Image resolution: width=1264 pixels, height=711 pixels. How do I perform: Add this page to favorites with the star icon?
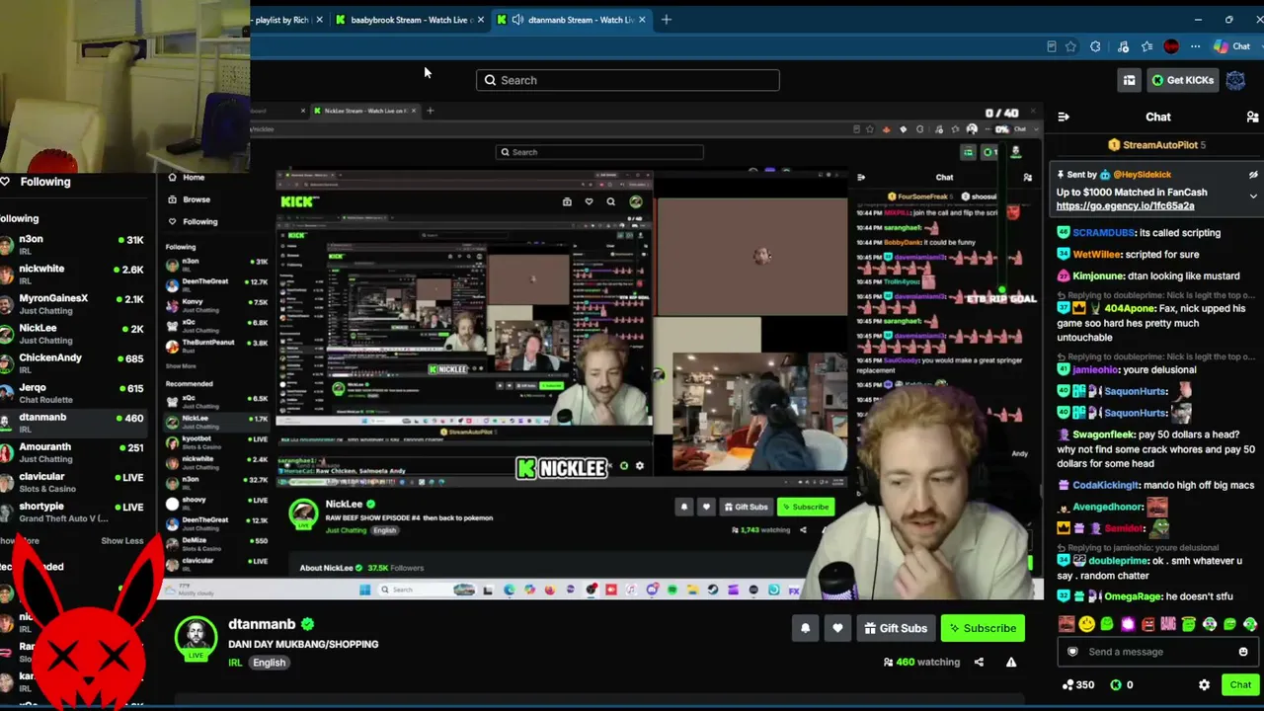(1070, 46)
